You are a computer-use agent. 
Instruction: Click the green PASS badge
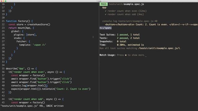(x=104, y=4)
